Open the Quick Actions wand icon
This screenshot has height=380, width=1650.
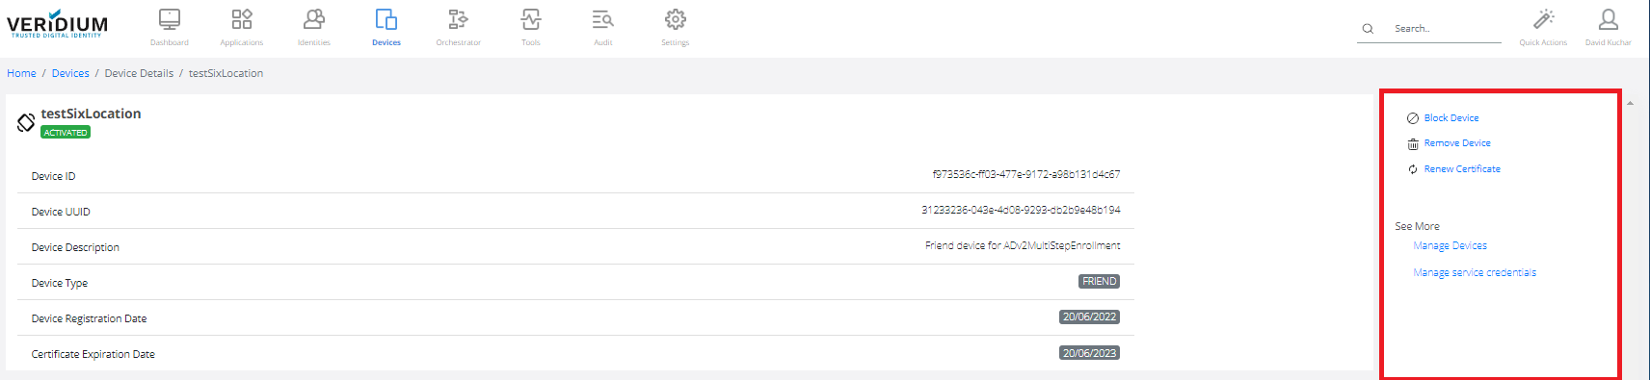pos(1544,19)
